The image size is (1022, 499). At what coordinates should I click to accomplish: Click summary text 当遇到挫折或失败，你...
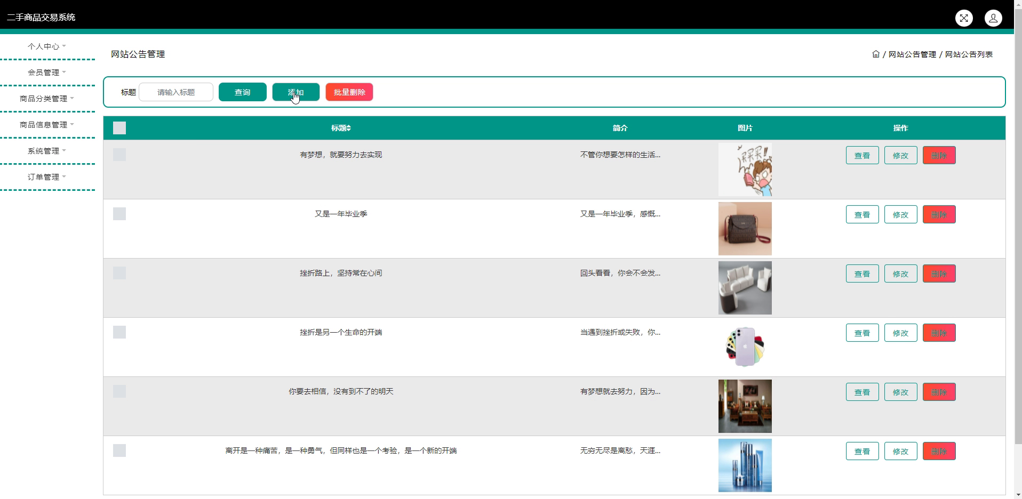click(620, 332)
